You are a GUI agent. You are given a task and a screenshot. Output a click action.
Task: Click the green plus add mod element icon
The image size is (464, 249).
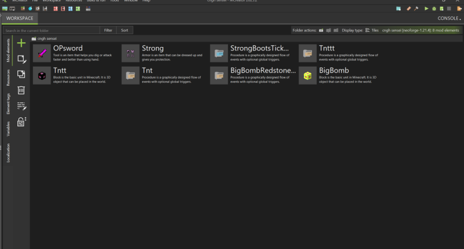pos(21,43)
